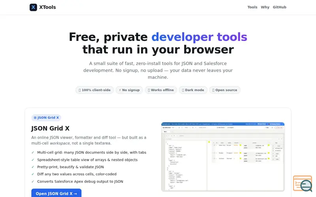This screenshot has width=316, height=197.
Task: Click the JSON Grid X tag pill
Action: click(x=46, y=117)
